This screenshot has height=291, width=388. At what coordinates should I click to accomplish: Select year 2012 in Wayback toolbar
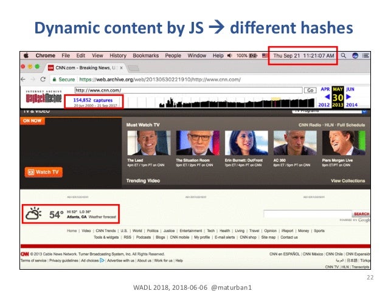pyautogui.click(x=324, y=105)
